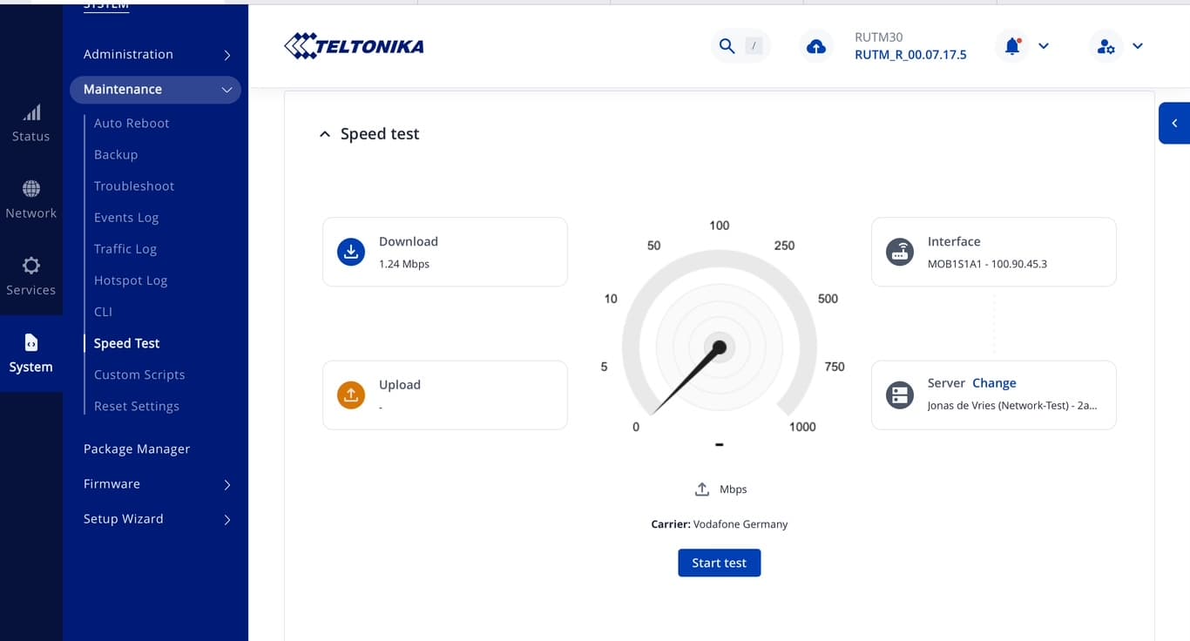
Task: Collapse the Speed test section
Action: pos(325,134)
